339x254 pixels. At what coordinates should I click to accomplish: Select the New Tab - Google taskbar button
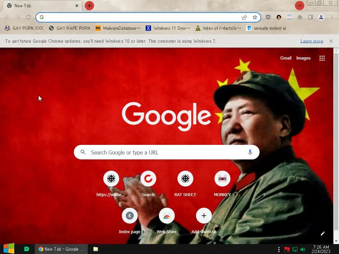[x=61, y=249]
